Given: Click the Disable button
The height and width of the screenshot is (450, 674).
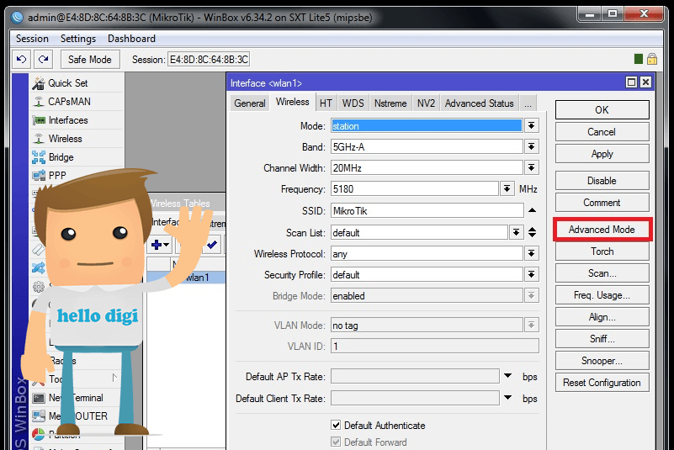Looking at the screenshot, I should 602,181.
